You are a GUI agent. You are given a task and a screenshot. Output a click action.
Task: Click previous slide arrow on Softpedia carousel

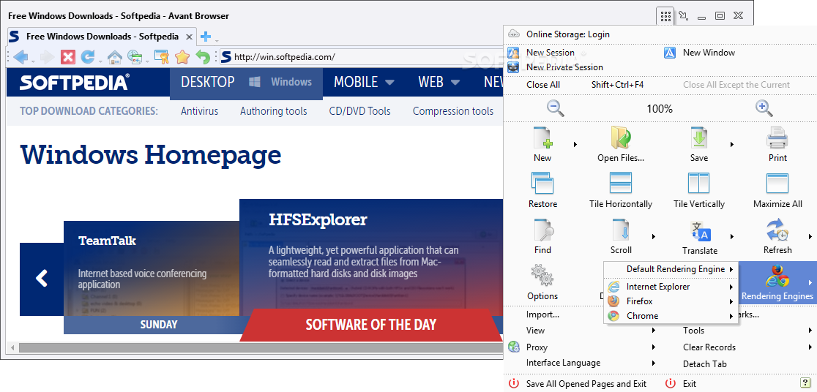42,279
